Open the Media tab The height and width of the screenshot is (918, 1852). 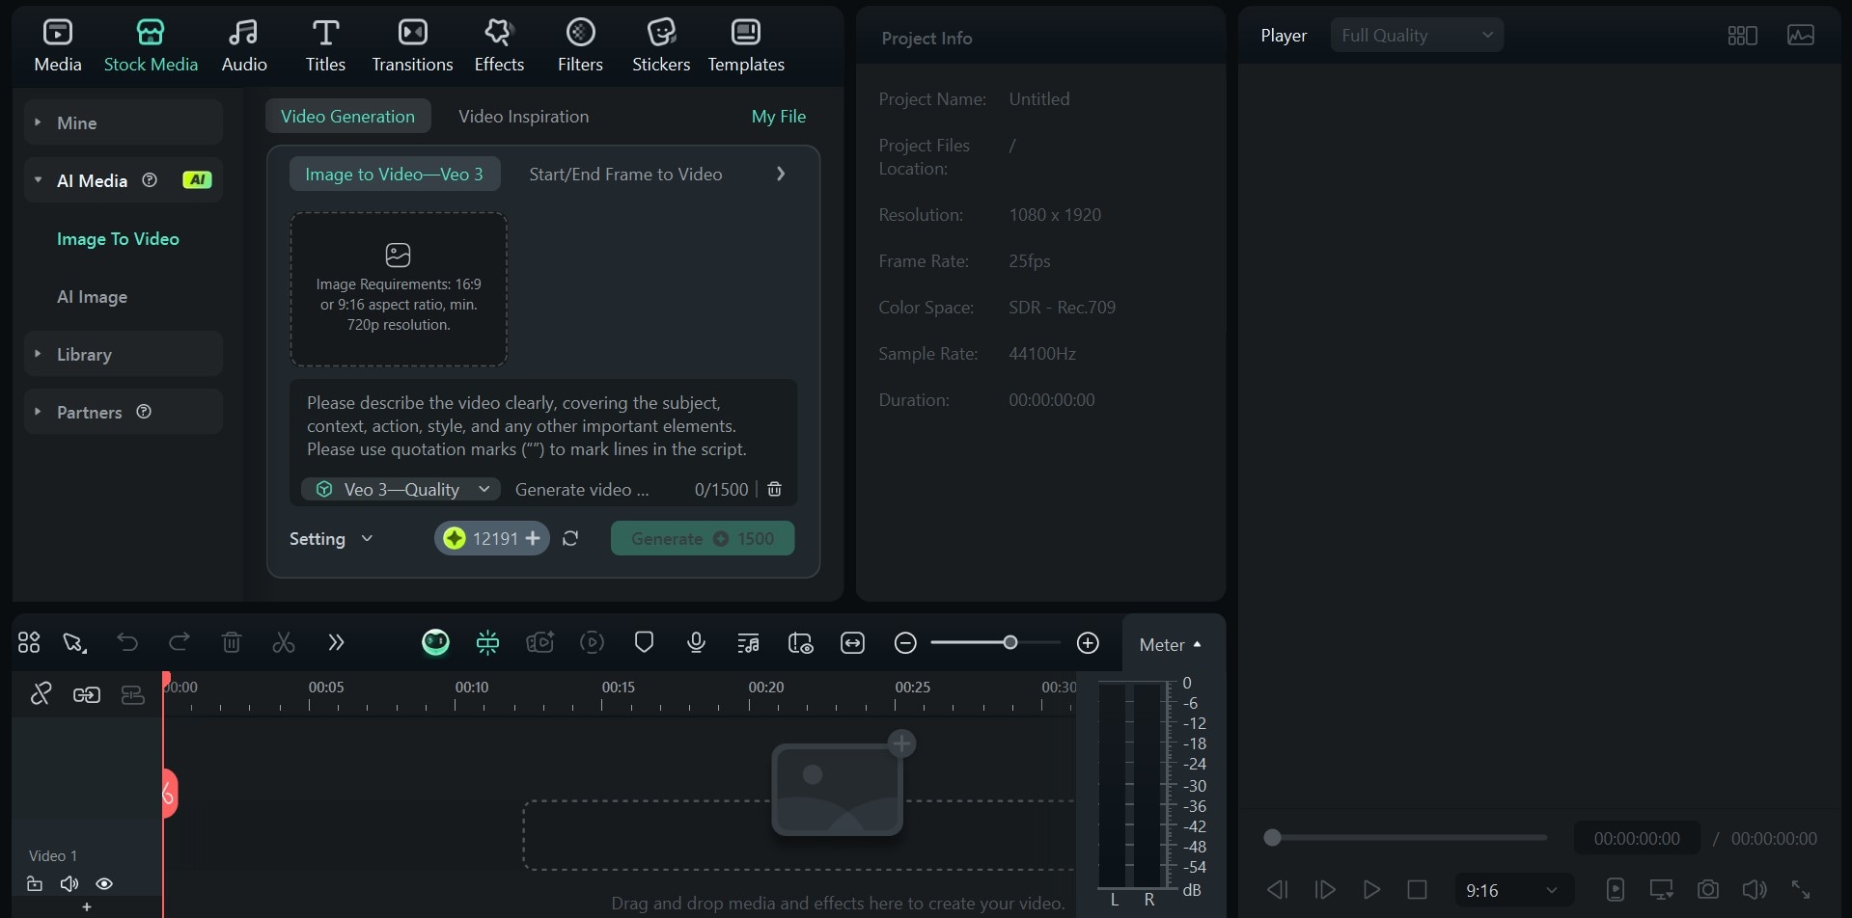click(58, 45)
